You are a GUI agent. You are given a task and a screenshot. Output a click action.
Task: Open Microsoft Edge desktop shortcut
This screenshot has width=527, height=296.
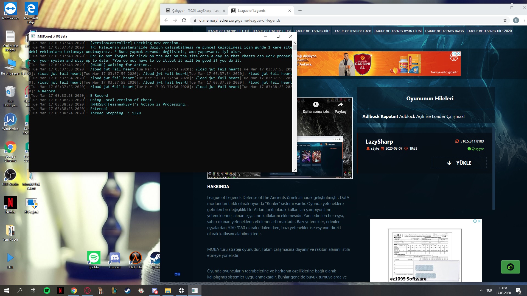pyautogui.click(x=31, y=13)
